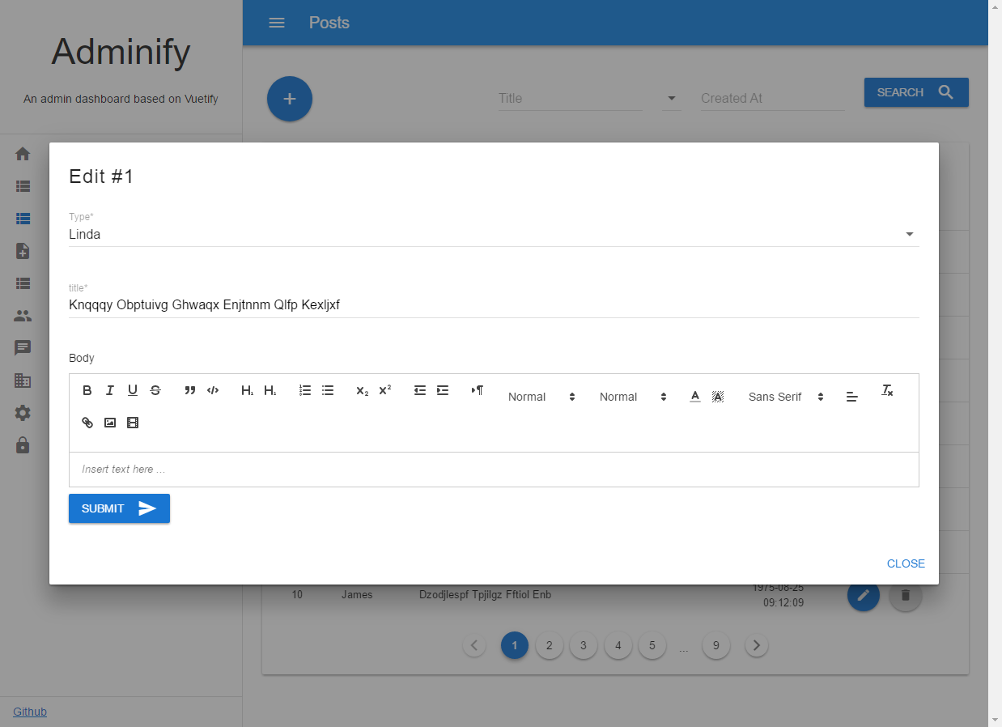This screenshot has height=727, width=1002.
Task: Go to page 4 in the pagination
Action: 618,645
